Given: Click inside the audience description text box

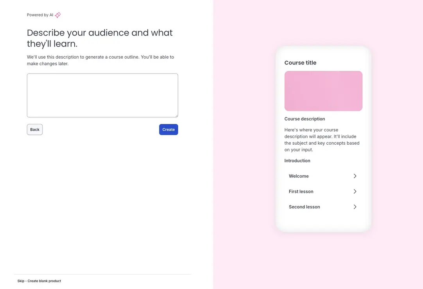Looking at the screenshot, I should [102, 95].
